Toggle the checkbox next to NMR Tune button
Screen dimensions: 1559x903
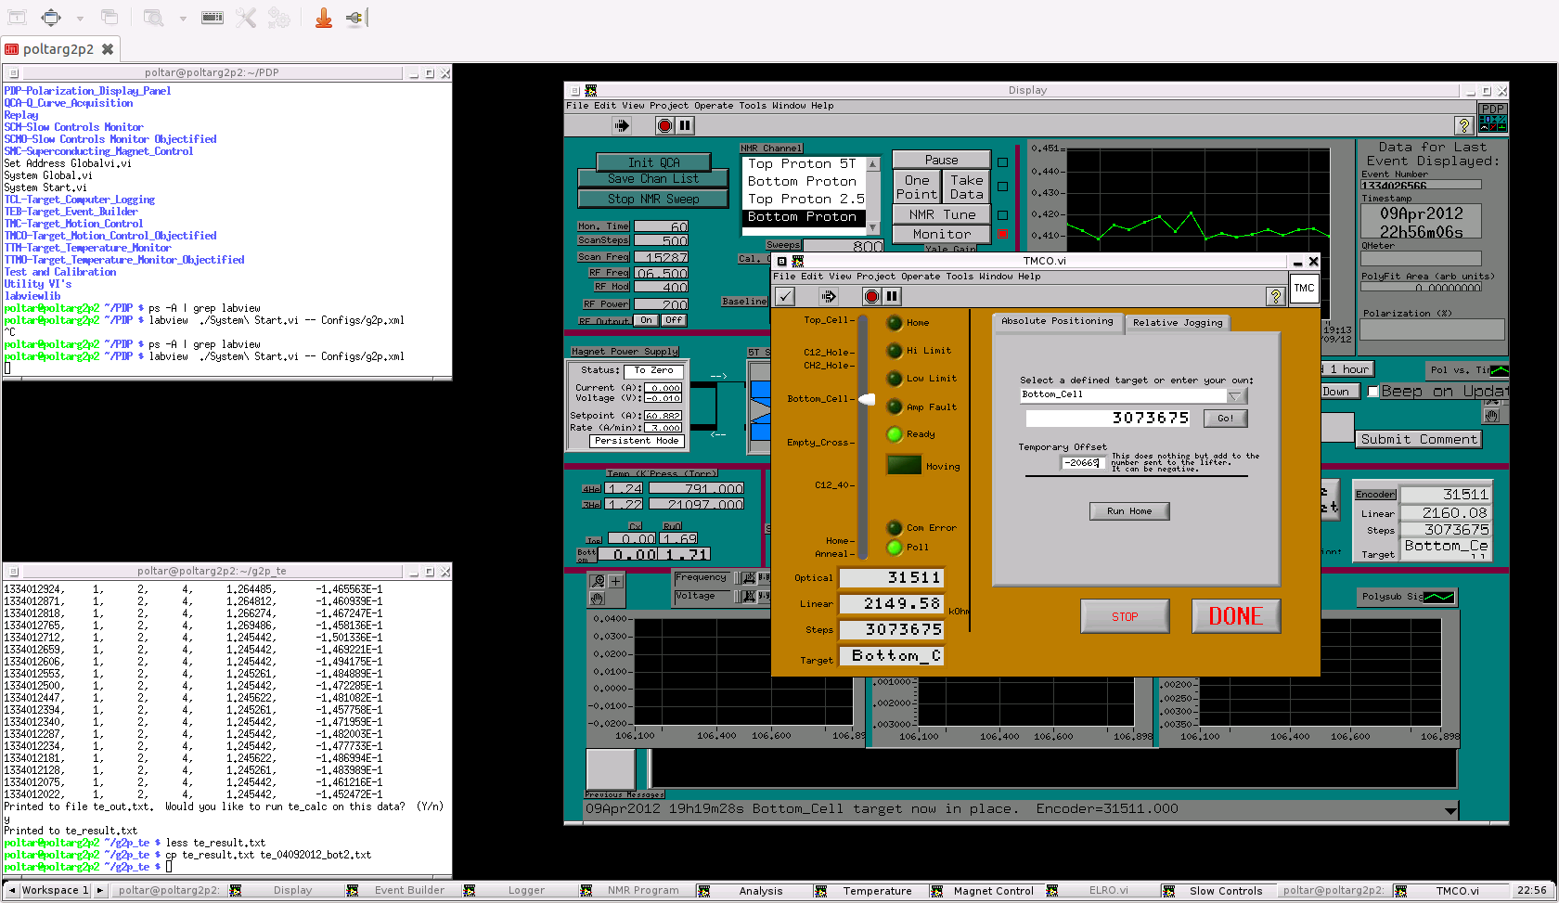click(1002, 215)
